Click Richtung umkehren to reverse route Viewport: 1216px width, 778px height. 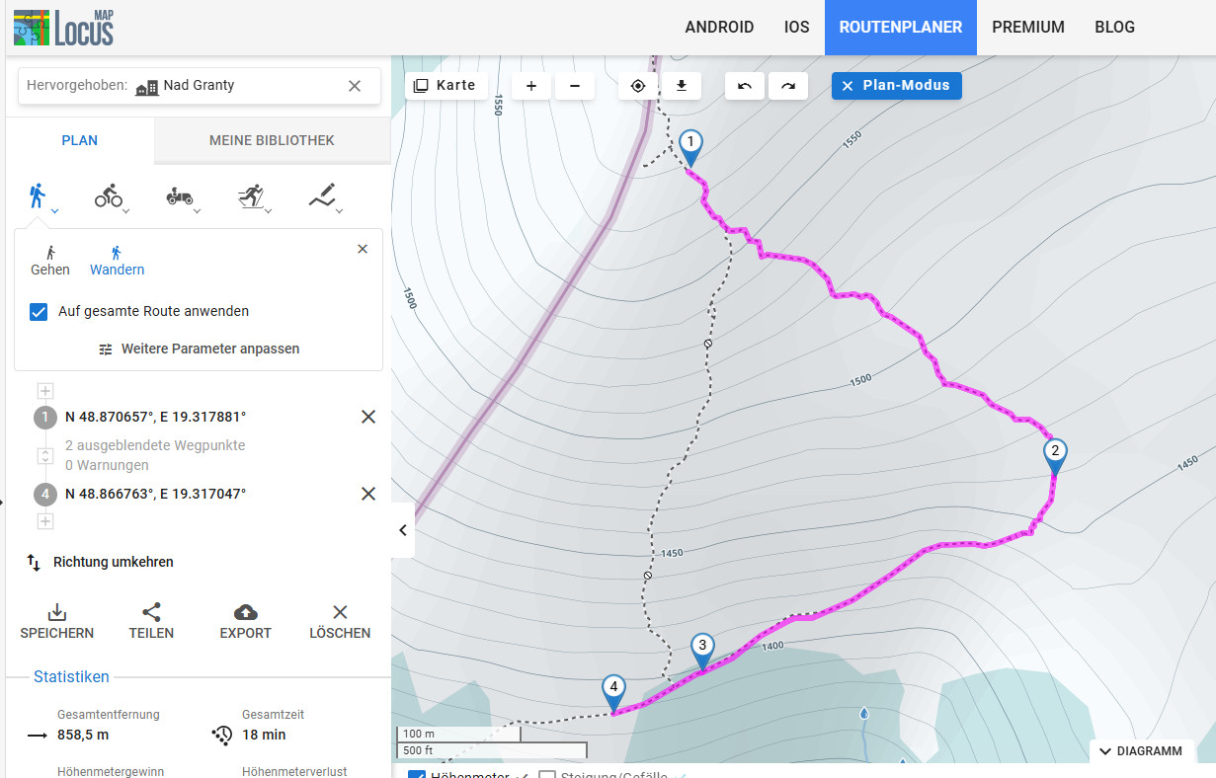coord(113,563)
